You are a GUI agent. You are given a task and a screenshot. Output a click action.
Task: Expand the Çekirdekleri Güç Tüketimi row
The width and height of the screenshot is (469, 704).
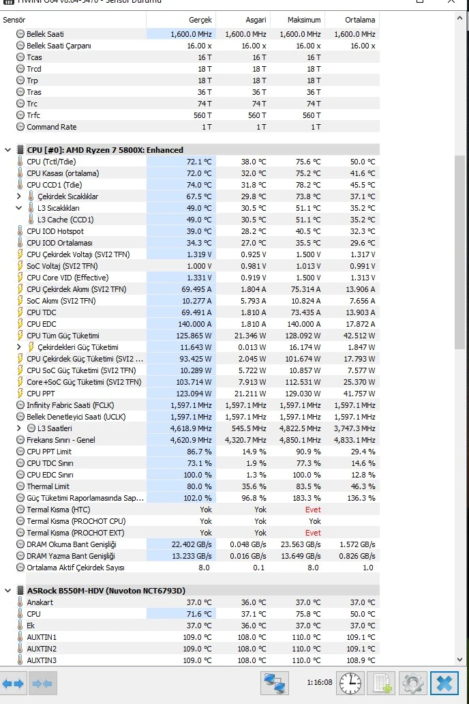pyautogui.click(x=18, y=347)
